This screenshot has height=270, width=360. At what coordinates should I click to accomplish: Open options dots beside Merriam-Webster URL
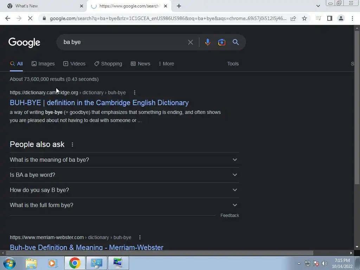[x=140, y=237]
